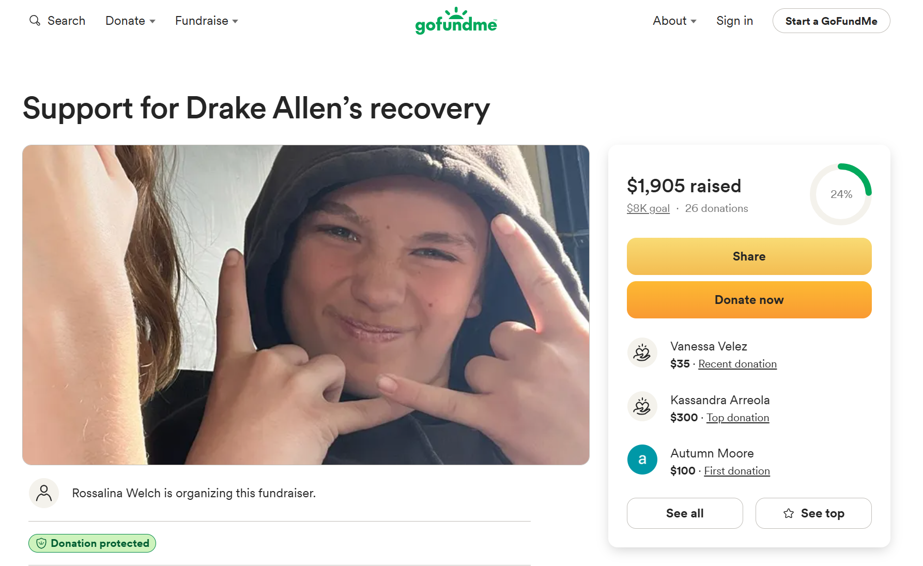Viewport: 923px width, 566px height.
Task: Click Autumn Moore's teal avatar
Action: coord(642,460)
